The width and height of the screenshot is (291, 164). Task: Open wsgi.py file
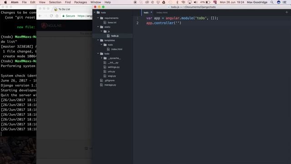tap(112, 76)
